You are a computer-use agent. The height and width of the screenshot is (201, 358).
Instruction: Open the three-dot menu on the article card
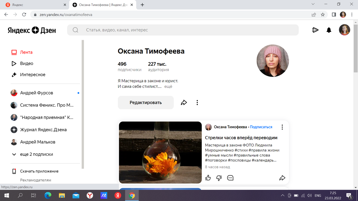coord(282,127)
